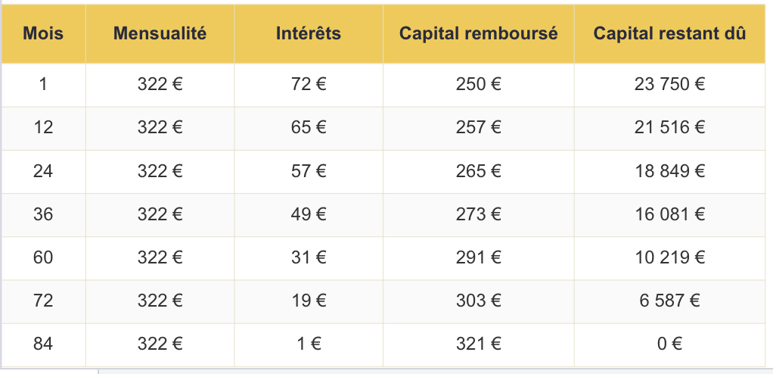
Task: Select the 321 € capital repaid cell
Action: point(479,345)
